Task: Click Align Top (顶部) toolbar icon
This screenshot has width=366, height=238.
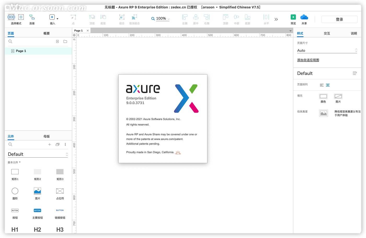Action: coord(226,17)
